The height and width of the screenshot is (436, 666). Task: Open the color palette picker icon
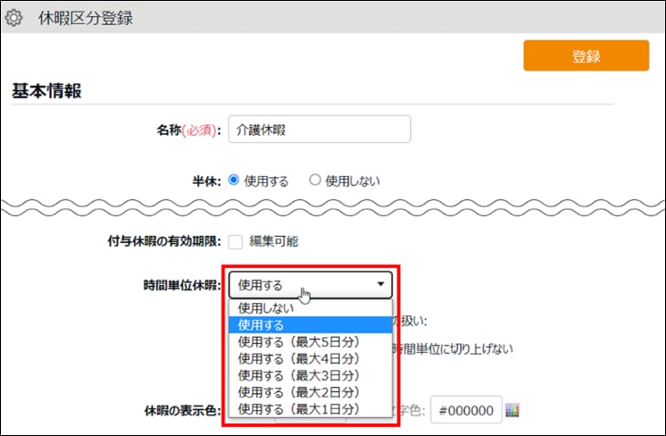(512, 410)
